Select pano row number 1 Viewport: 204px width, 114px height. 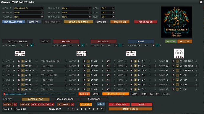[69, 109]
